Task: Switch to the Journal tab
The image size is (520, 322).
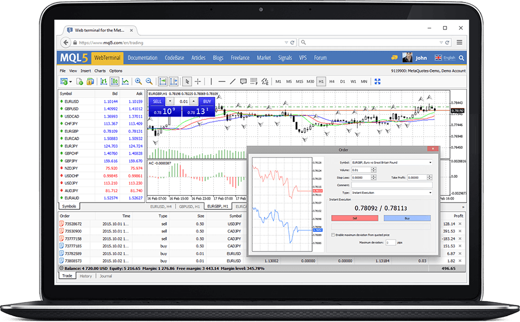Action: (106, 276)
